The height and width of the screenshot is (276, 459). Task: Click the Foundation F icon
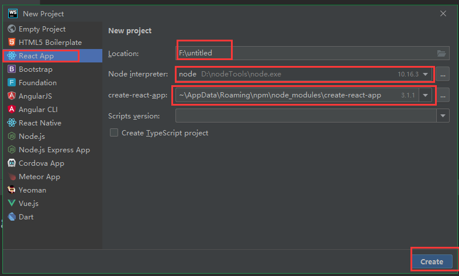coord(12,83)
